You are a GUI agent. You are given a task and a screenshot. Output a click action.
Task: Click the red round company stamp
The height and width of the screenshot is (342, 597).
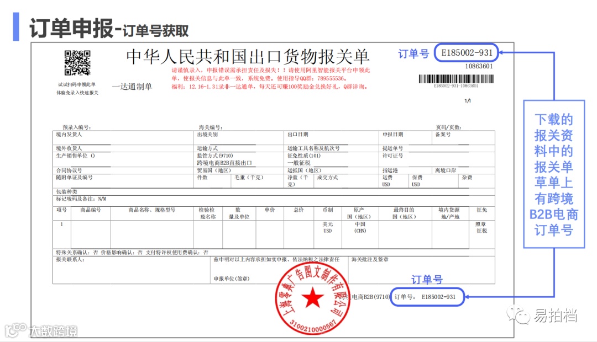coord(312,297)
